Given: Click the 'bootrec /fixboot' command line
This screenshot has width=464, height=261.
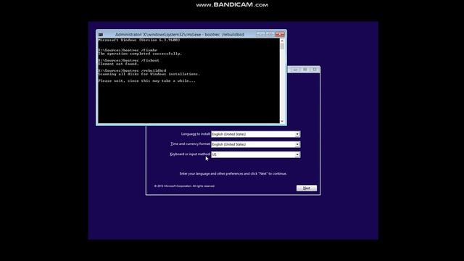Looking at the screenshot, I should [129, 60].
